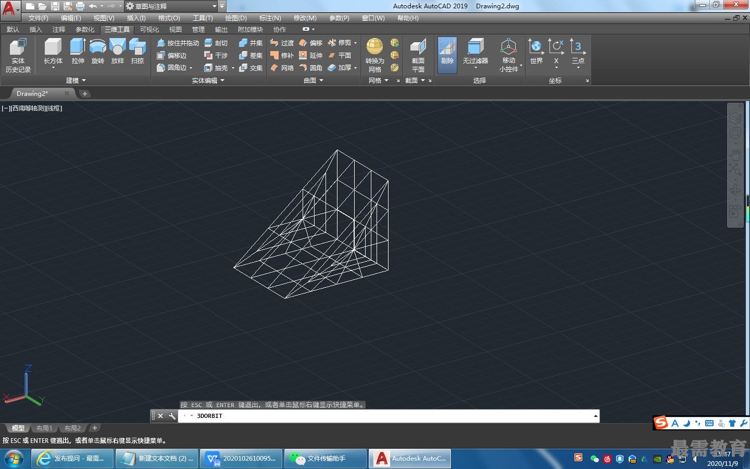Click the Undo arrow in quick access toolbar
This screenshot has width=750, height=469.
point(93,6)
